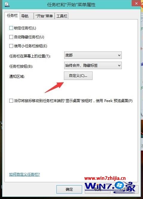Switch to the 导航 tab
This screenshot has width=143, height=199.
[x=27, y=16]
